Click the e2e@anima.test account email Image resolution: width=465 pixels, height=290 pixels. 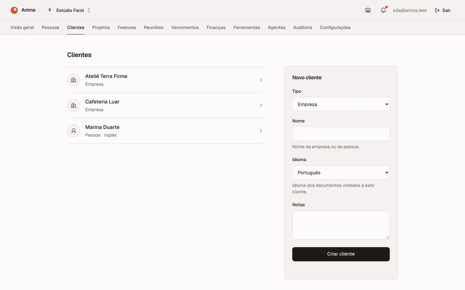pyautogui.click(x=410, y=10)
